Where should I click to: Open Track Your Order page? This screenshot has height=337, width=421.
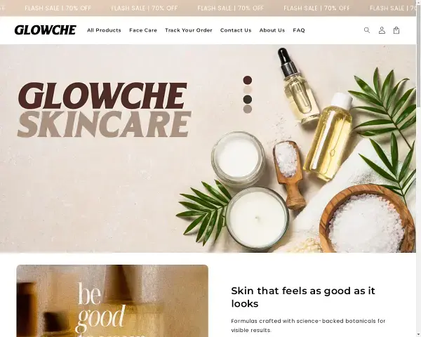(189, 30)
